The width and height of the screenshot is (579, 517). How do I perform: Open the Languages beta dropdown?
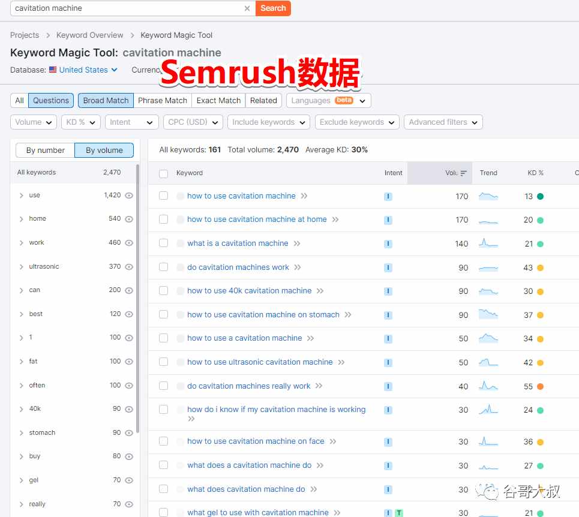(x=328, y=100)
